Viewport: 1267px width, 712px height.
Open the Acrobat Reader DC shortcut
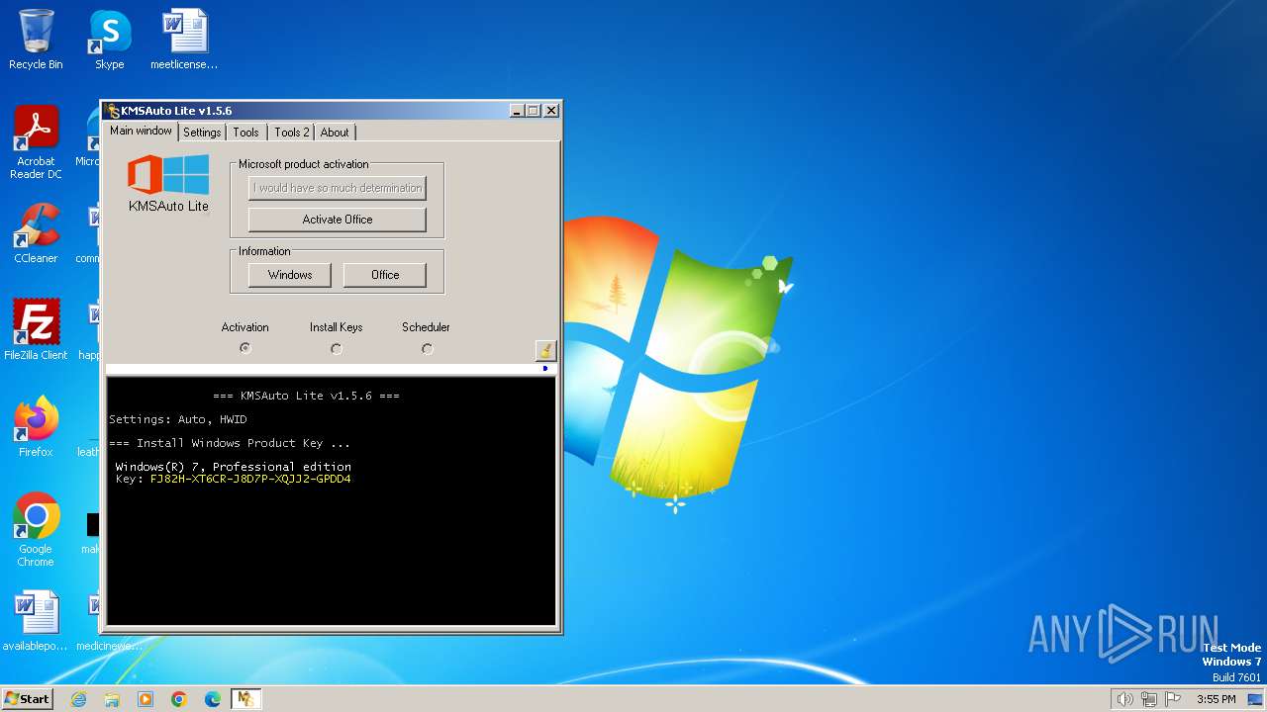pos(36,142)
